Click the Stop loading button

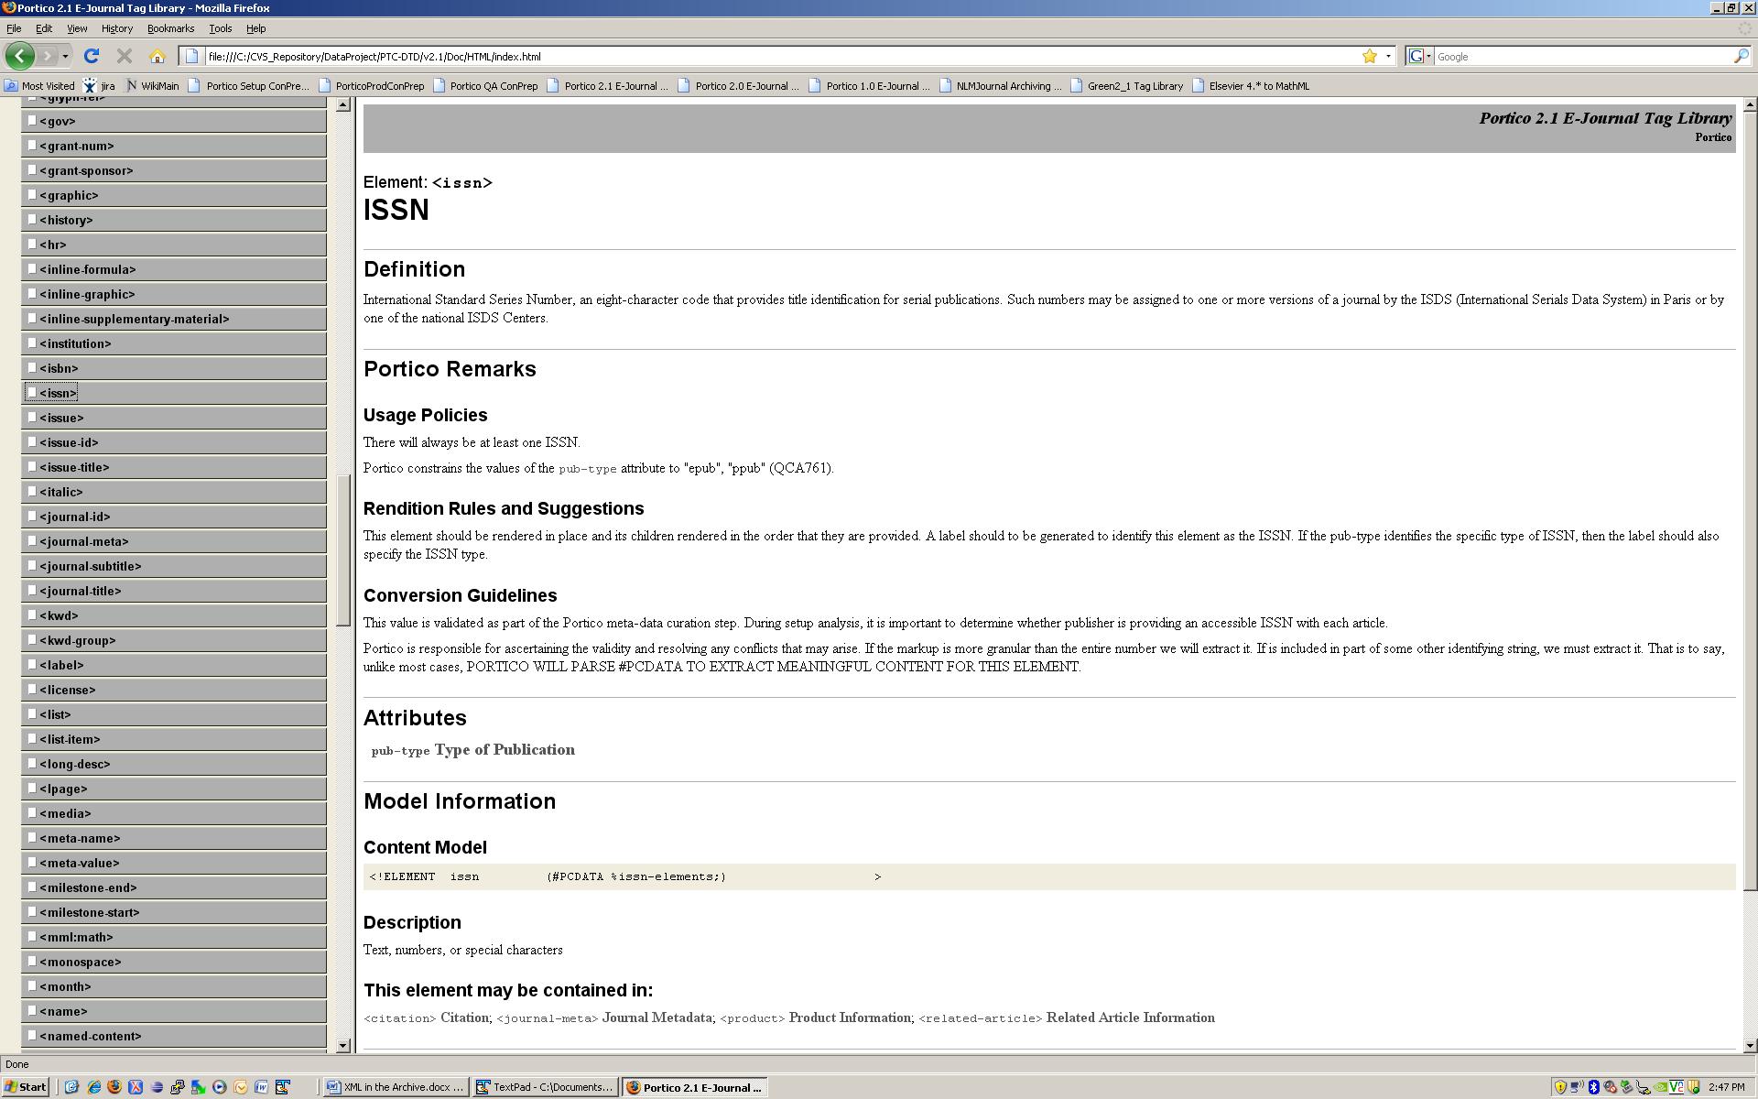(x=125, y=56)
